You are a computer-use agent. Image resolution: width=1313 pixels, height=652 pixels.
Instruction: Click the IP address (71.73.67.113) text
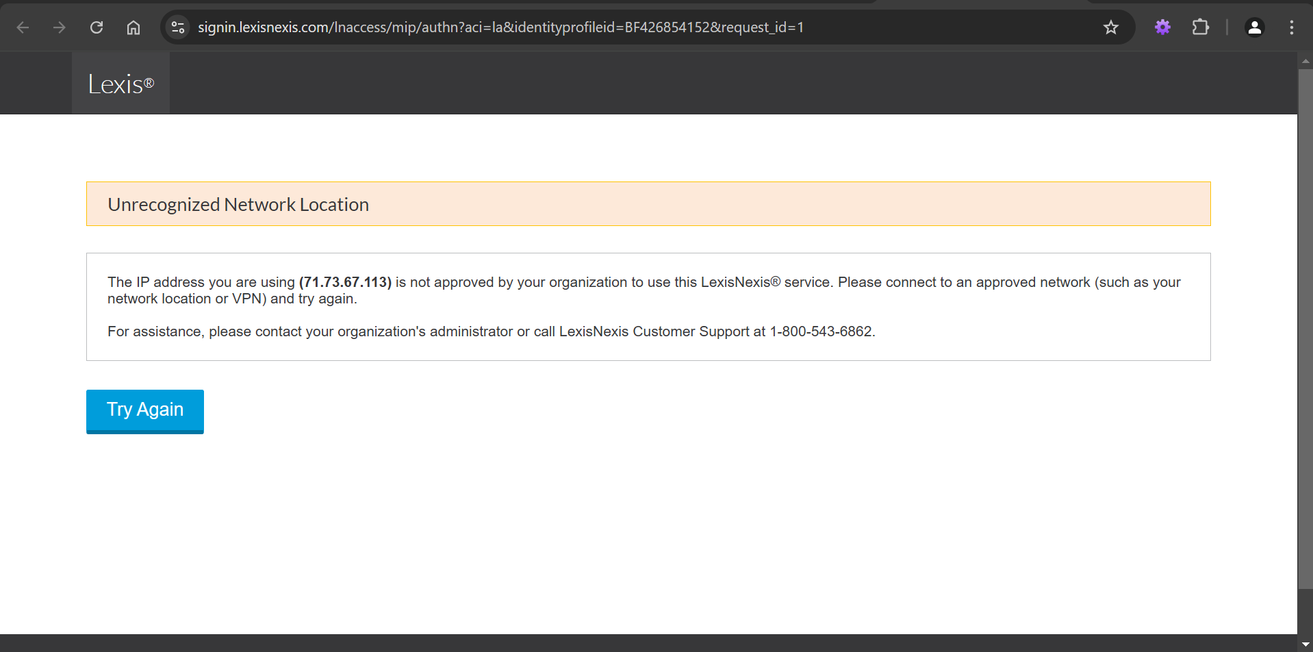(x=345, y=282)
